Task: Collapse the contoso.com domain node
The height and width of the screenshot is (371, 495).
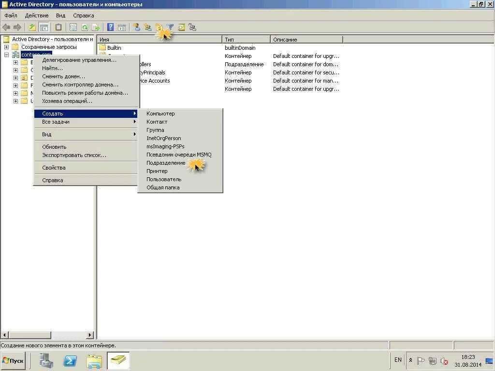Action: (6, 55)
